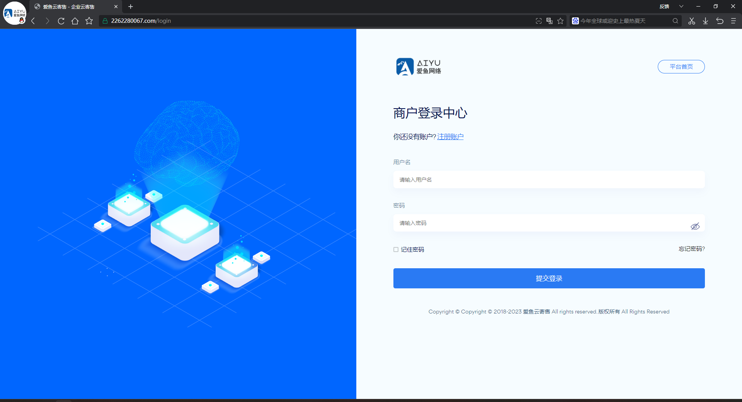Toggle password visibility eye icon
The image size is (742, 402).
click(695, 226)
